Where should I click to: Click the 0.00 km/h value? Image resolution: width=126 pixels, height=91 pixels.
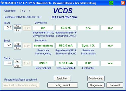tap(66, 63)
